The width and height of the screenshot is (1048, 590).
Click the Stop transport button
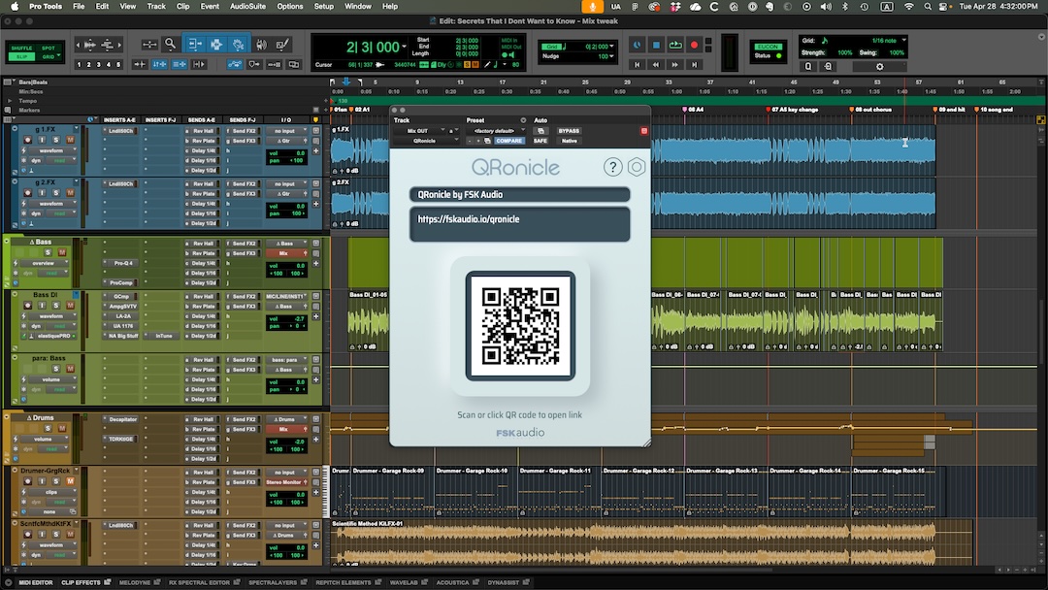coord(656,45)
